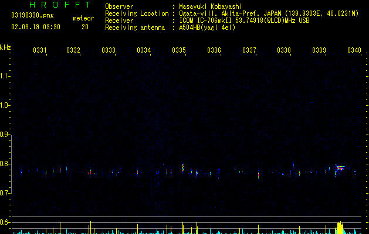The height and width of the screenshot is (234, 369).
Task: Click the 0336 time marker
Action: (x=214, y=50)
